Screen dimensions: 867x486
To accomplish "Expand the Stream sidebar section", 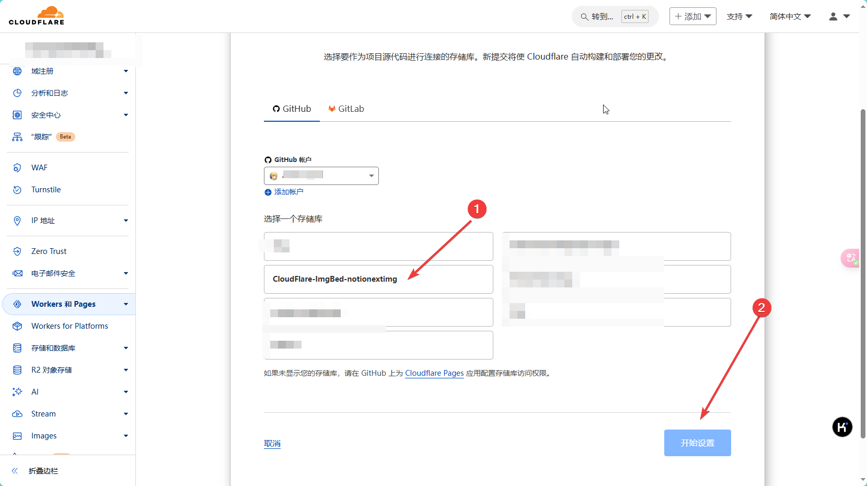I will click(126, 414).
